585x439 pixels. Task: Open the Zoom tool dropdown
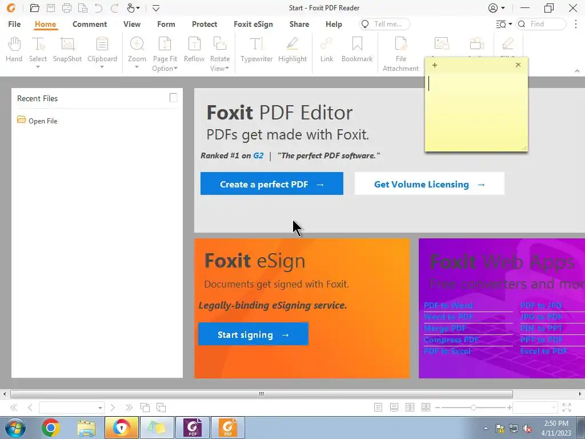[137, 67]
